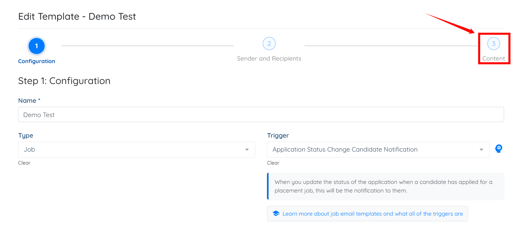Jump to the Content step label

tap(494, 59)
